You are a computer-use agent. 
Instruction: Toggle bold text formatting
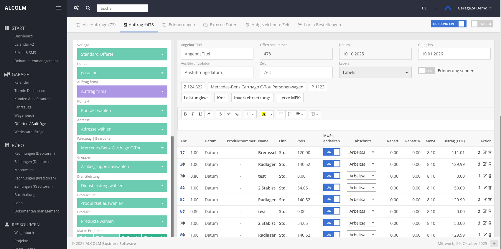click(185, 114)
